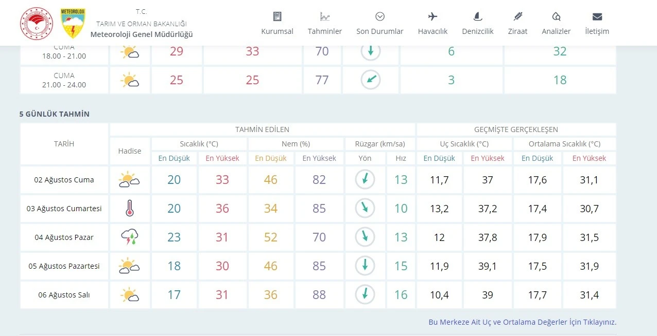657x336 pixels.
Task: Click the Son Durumlar chevron icon
Action: 380,16
